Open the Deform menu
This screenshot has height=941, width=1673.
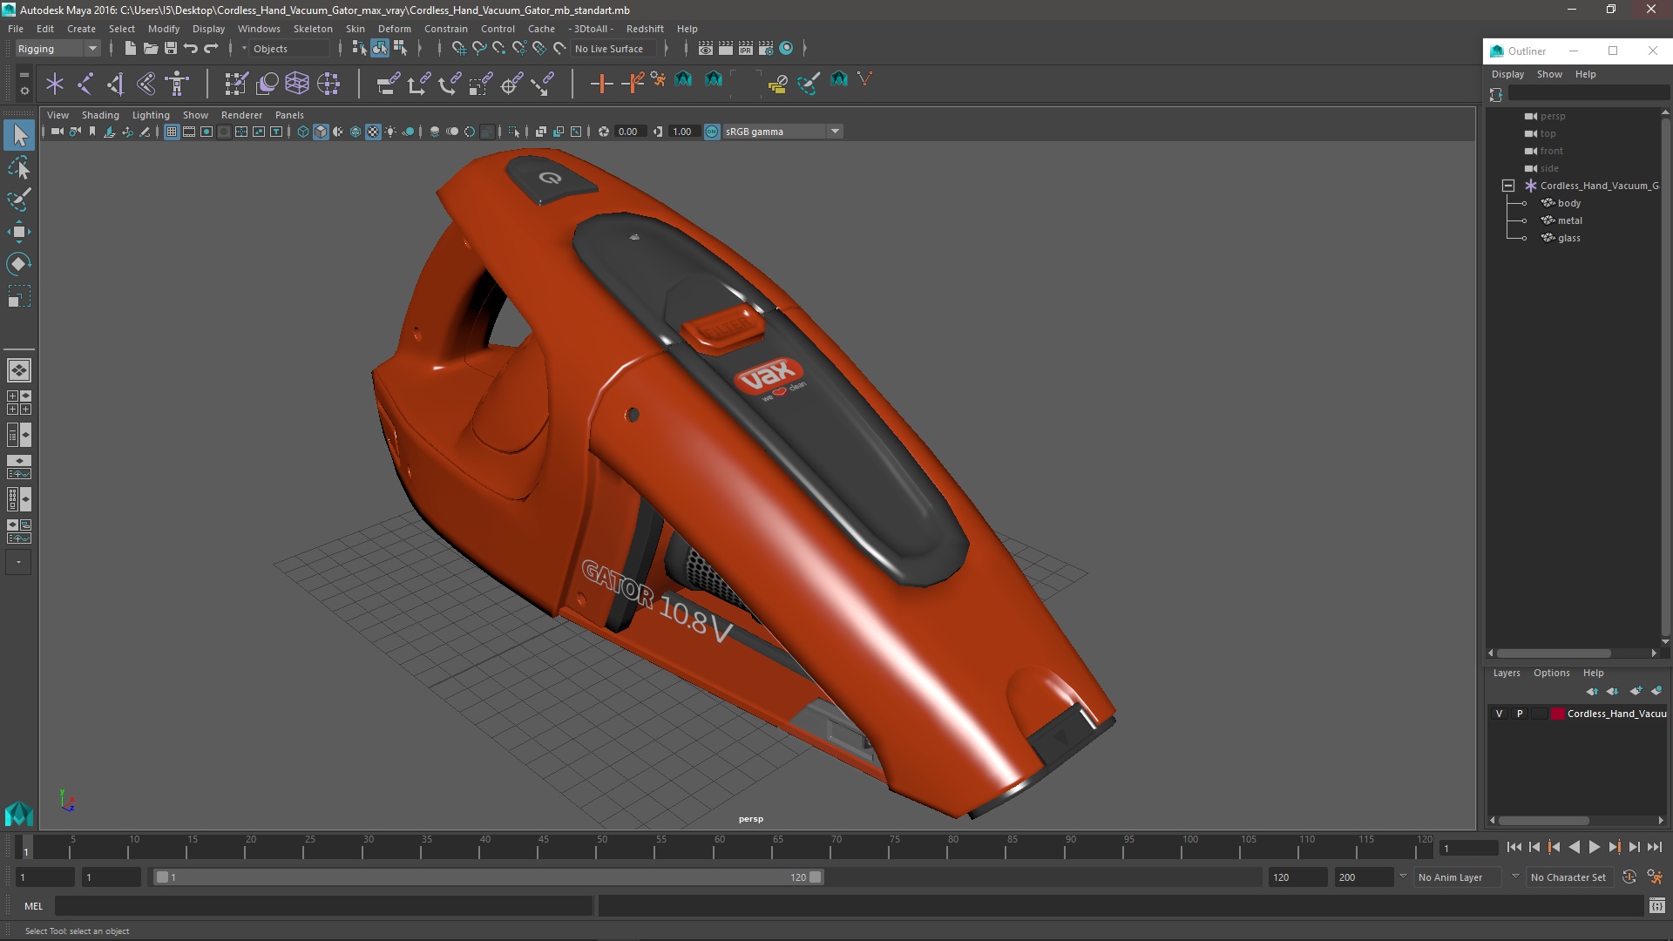click(394, 29)
